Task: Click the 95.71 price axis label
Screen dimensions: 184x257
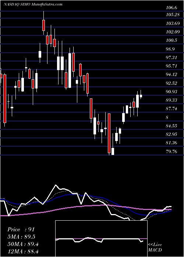Action: point(172,66)
